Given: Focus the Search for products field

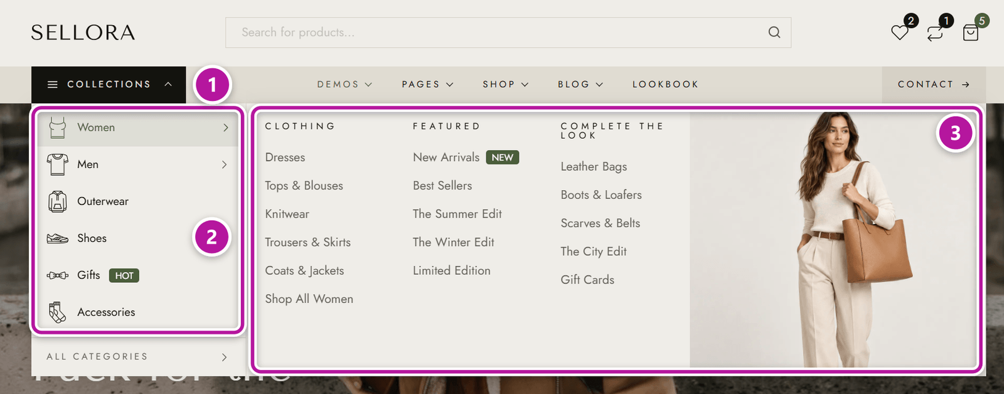Looking at the screenshot, I should pos(508,33).
